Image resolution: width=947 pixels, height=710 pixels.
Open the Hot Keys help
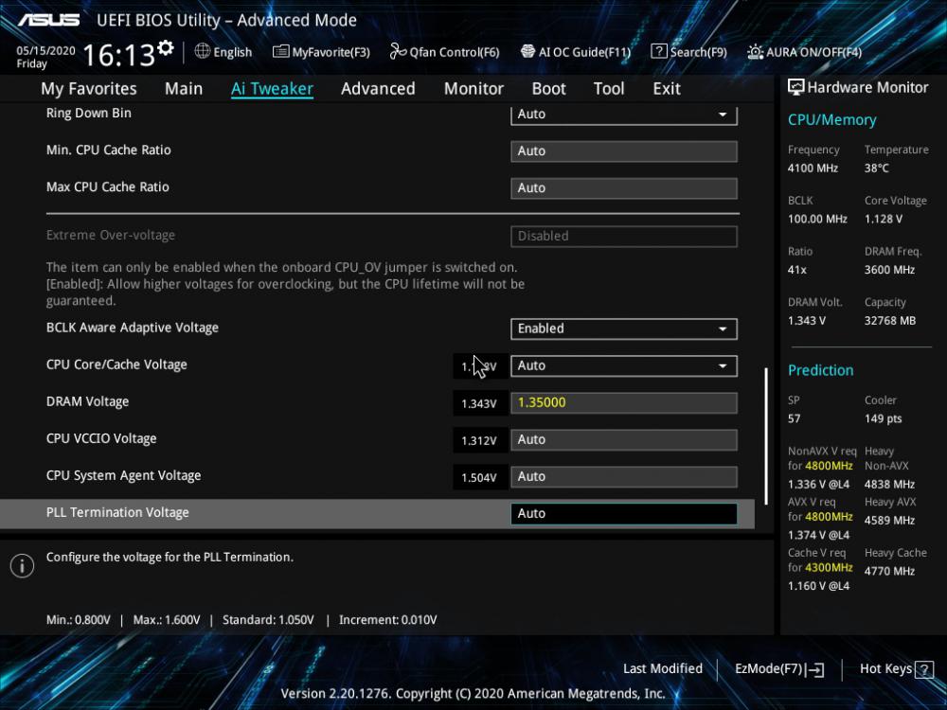click(896, 669)
